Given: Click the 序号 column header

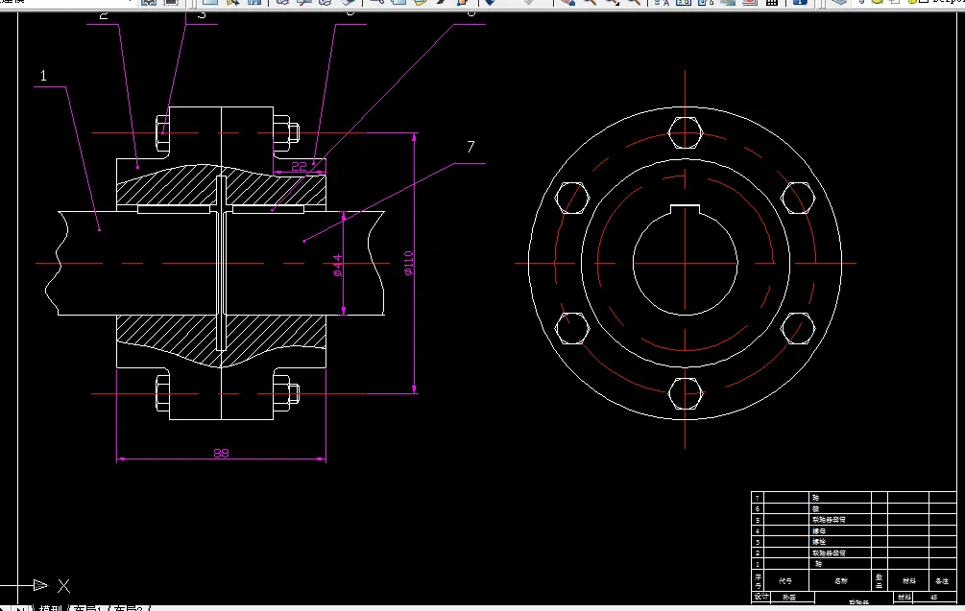Looking at the screenshot, I should click(758, 580).
